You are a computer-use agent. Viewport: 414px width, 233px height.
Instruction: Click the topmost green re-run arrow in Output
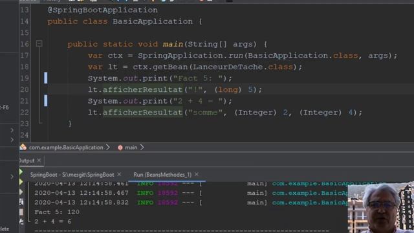click(x=21, y=172)
